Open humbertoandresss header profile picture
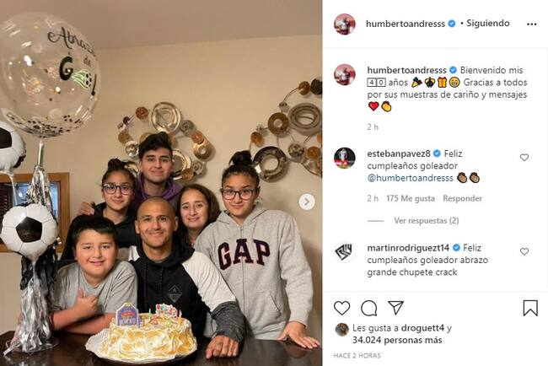Image resolution: width=548 pixels, height=366 pixels. (x=345, y=24)
